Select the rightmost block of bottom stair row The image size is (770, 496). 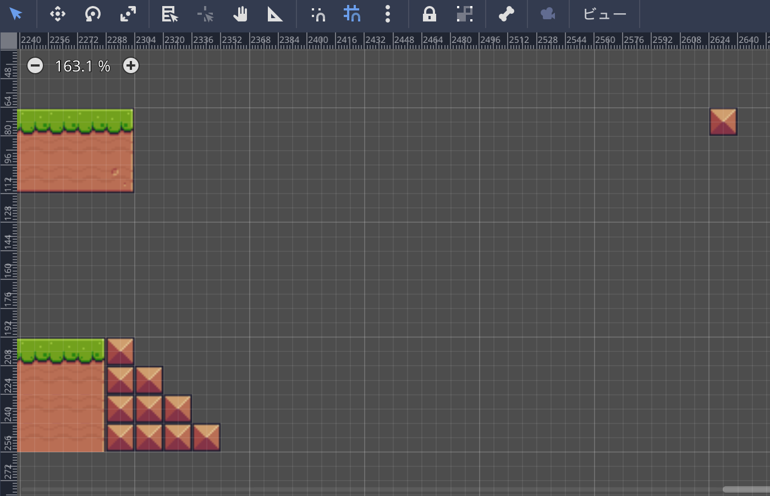[x=206, y=437]
